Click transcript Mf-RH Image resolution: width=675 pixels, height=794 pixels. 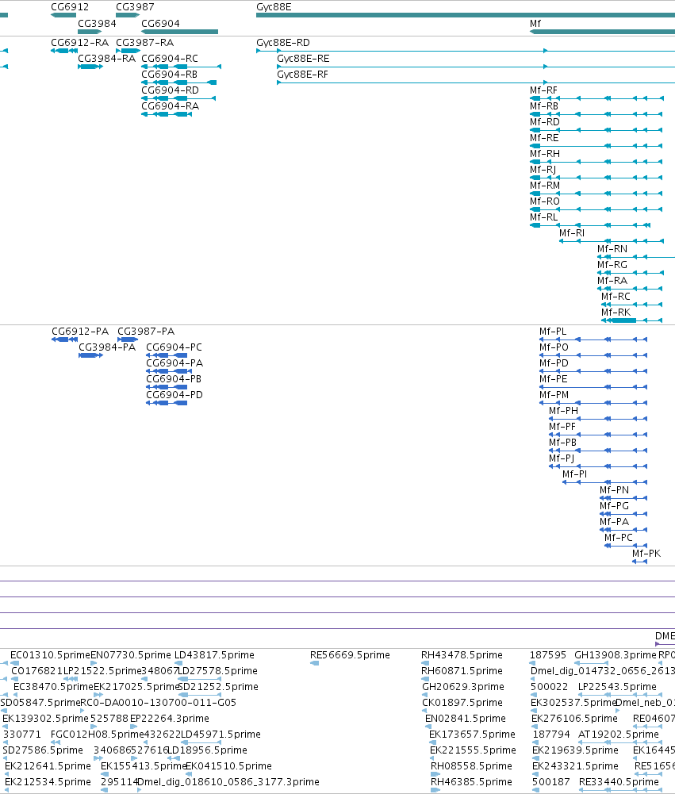[545, 153]
